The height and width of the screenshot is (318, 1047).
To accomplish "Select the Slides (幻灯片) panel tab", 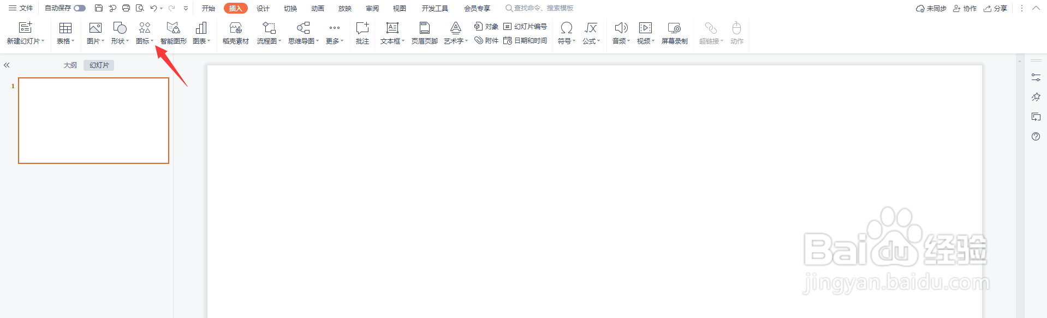I will 99,65.
